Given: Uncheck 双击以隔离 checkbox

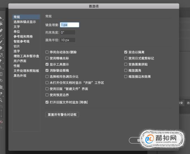Looking at the screenshot, I should point(126,52).
